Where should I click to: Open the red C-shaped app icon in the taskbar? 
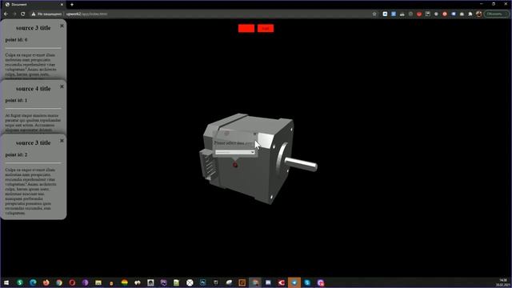[281, 282]
